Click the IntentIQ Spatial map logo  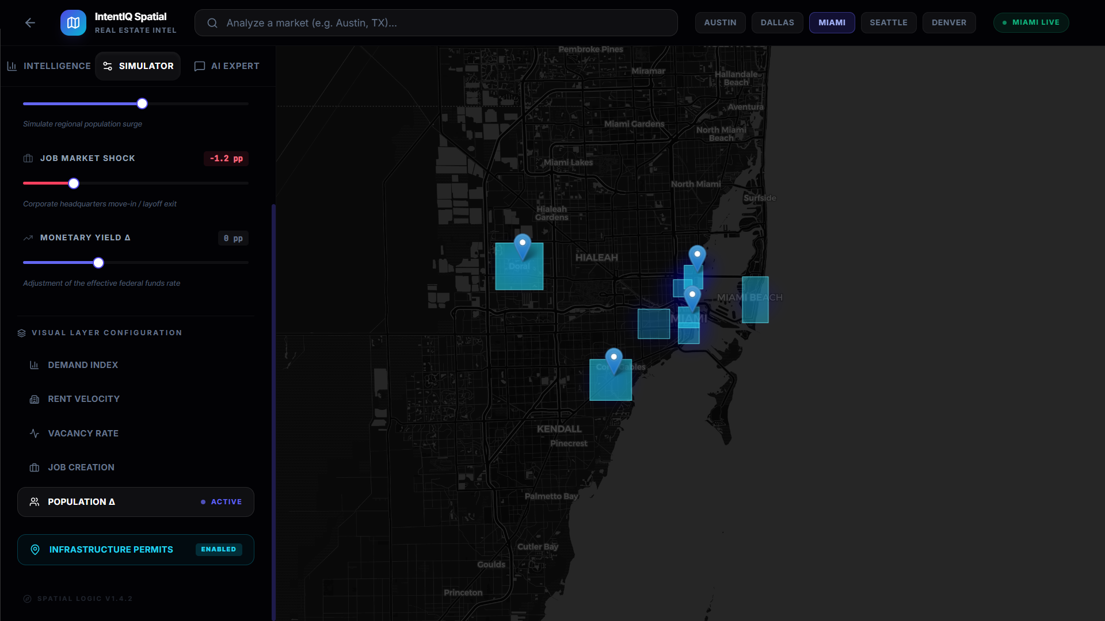pyautogui.click(x=73, y=22)
